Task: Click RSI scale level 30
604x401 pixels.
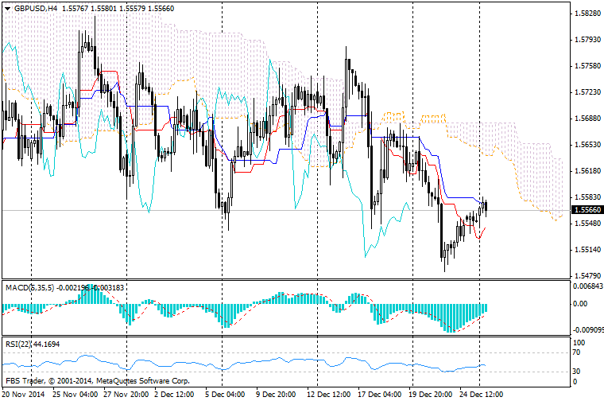Action: click(577, 372)
